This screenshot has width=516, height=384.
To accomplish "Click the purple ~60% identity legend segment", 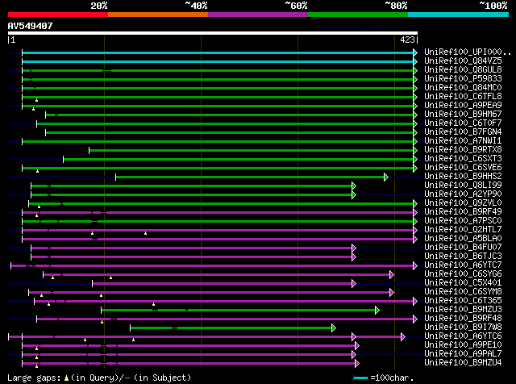I will click(x=258, y=15).
